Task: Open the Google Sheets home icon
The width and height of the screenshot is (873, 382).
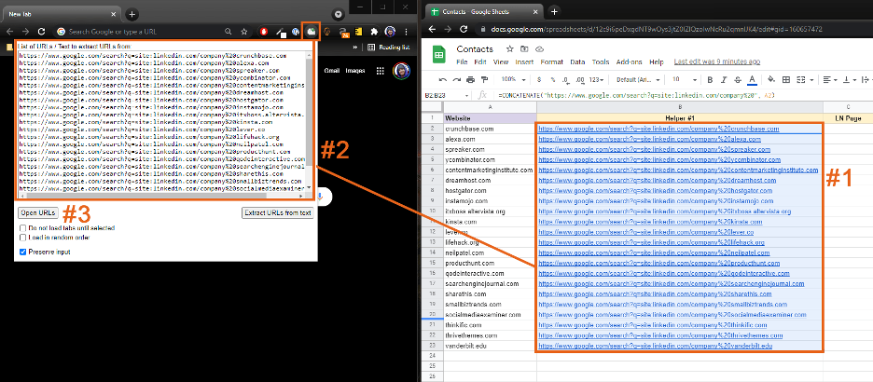Action: pyautogui.click(x=438, y=54)
